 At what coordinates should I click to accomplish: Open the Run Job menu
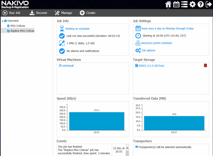pyautogui.click(x=12, y=13)
